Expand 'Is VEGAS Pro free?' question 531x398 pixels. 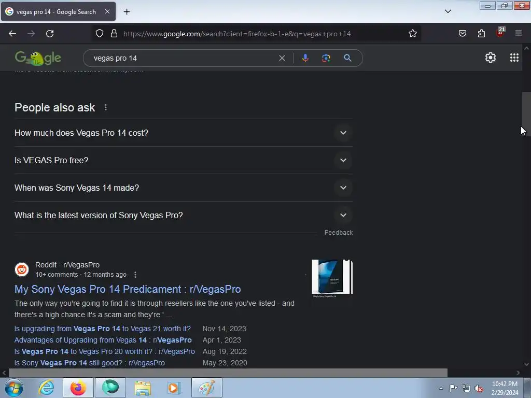184,161
